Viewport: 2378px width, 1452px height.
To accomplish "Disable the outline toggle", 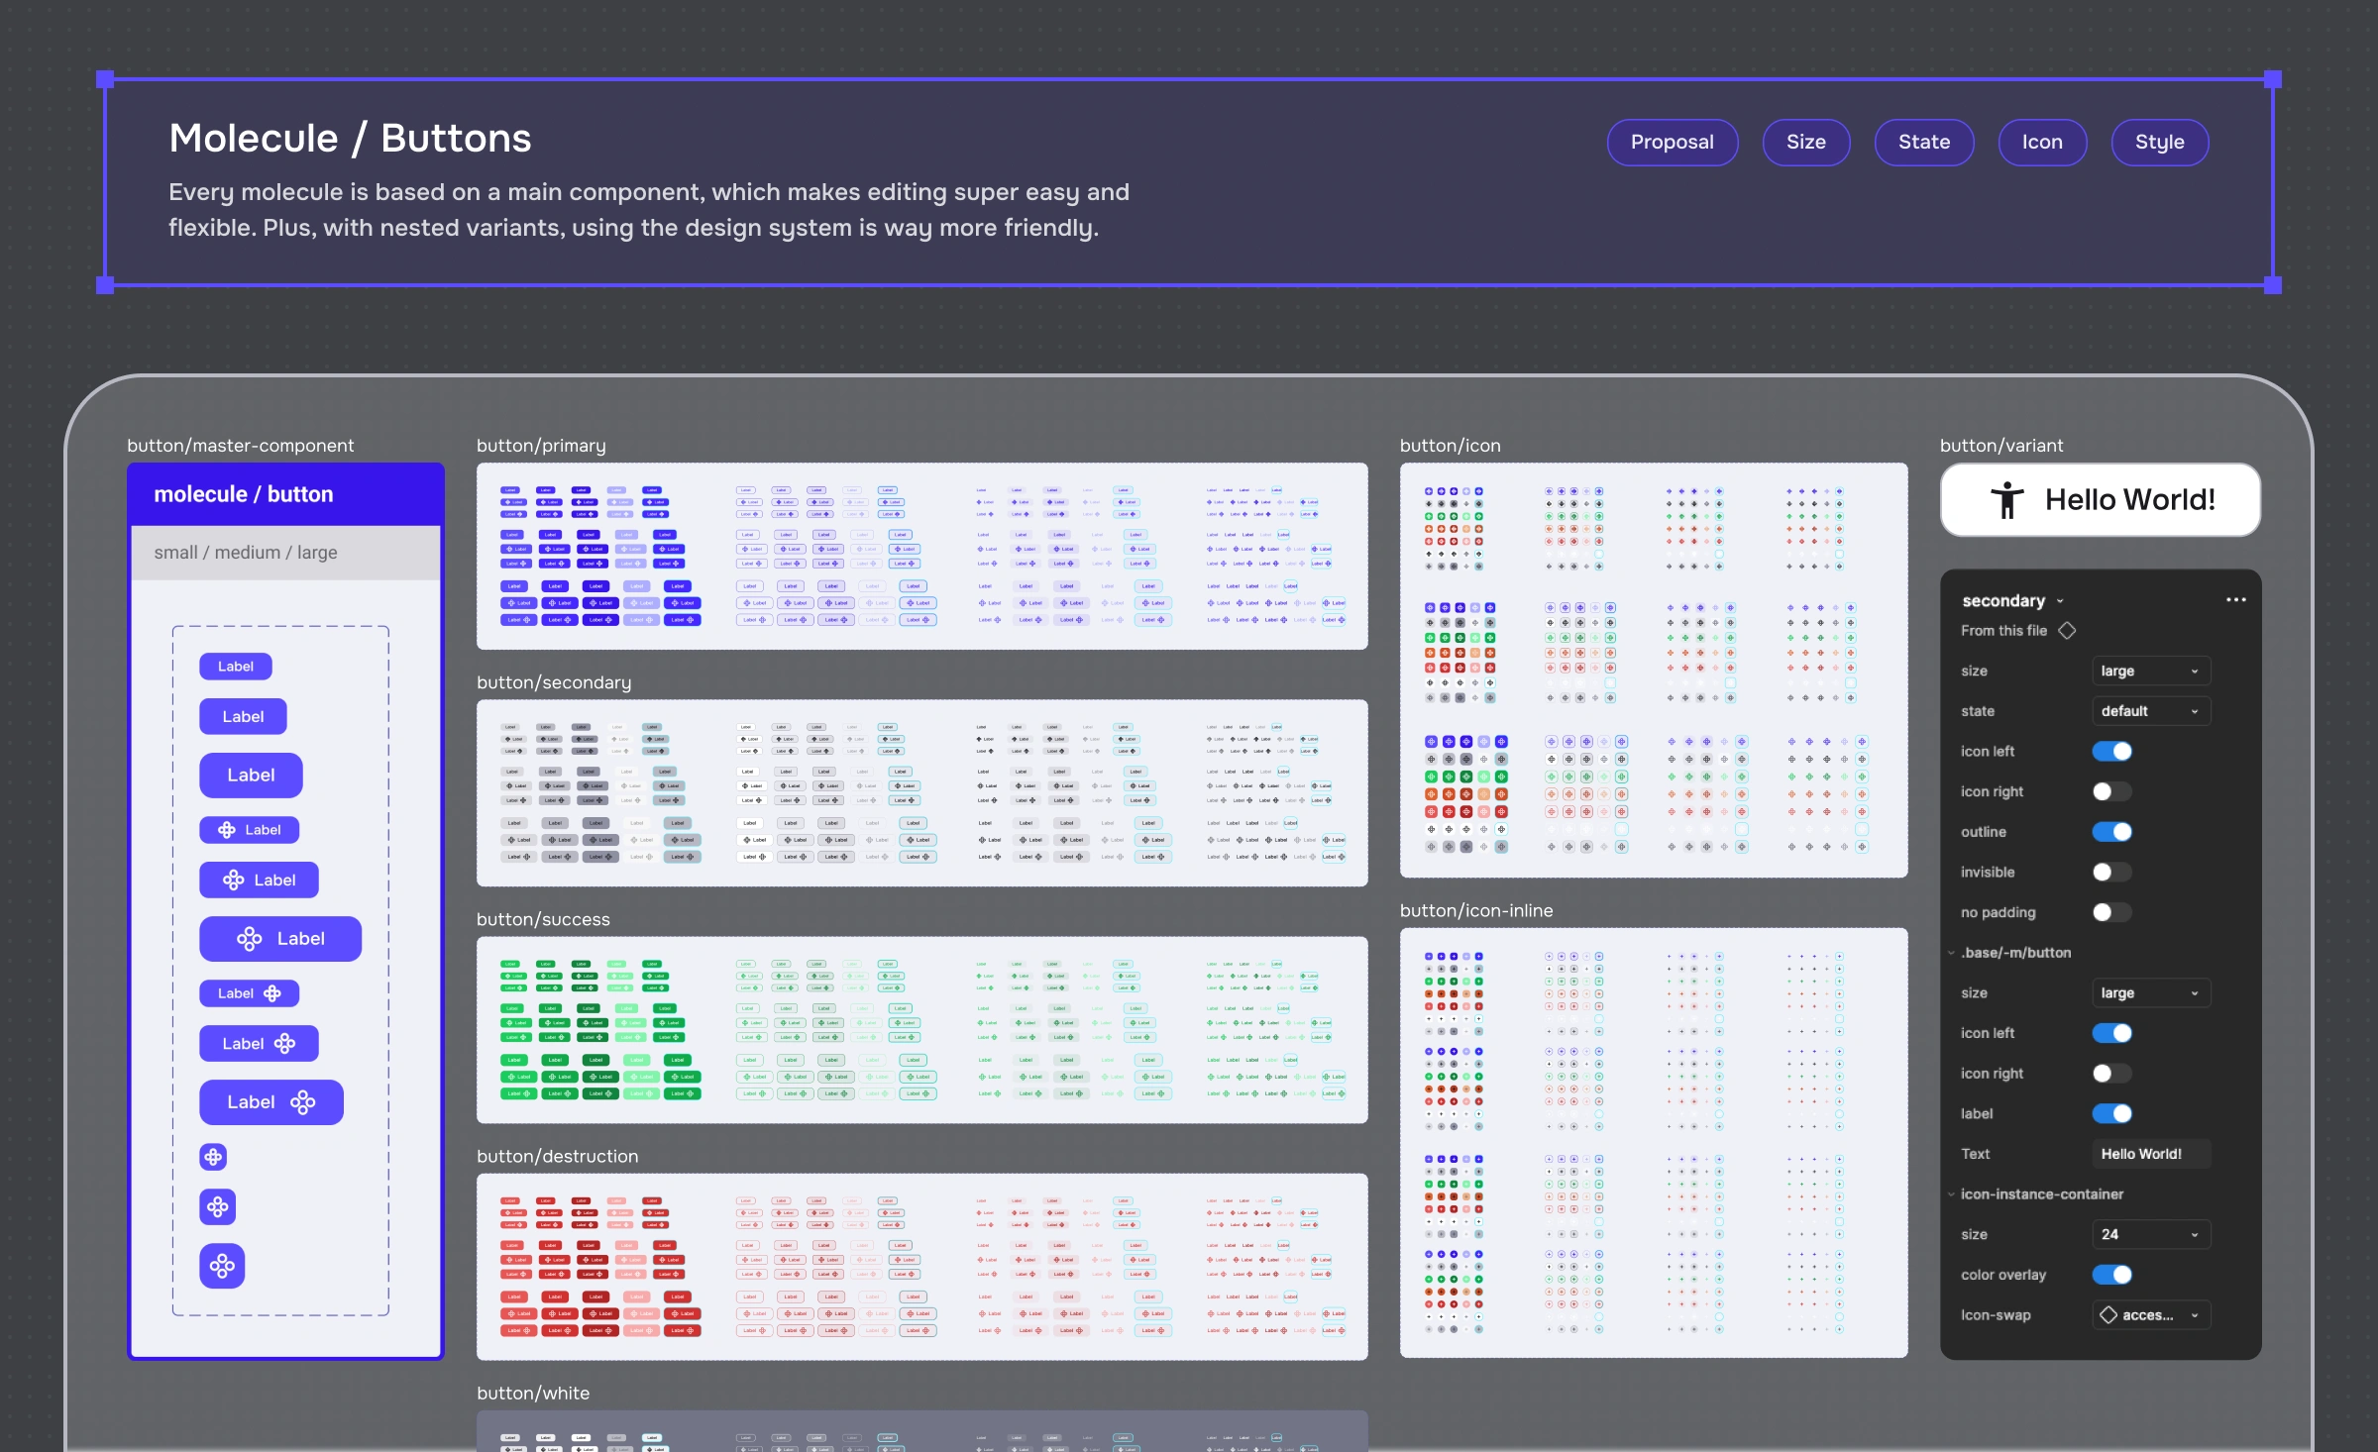I will [x=2111, y=832].
